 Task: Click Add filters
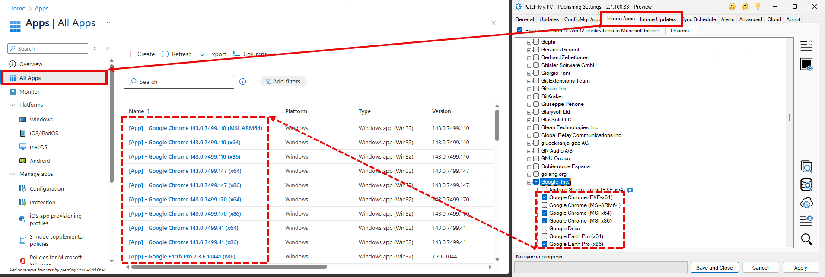[283, 81]
